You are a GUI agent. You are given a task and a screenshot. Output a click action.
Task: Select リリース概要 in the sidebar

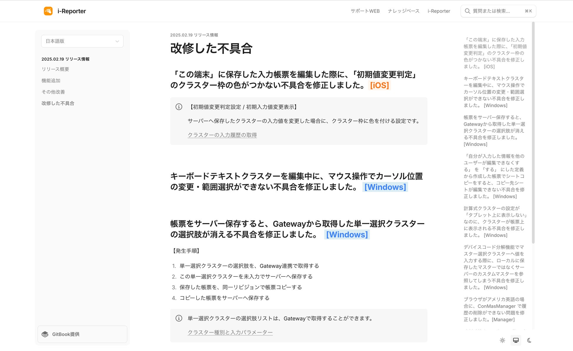tap(55, 69)
